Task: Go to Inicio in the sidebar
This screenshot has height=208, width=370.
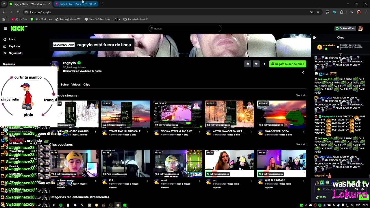Action: 12,39
